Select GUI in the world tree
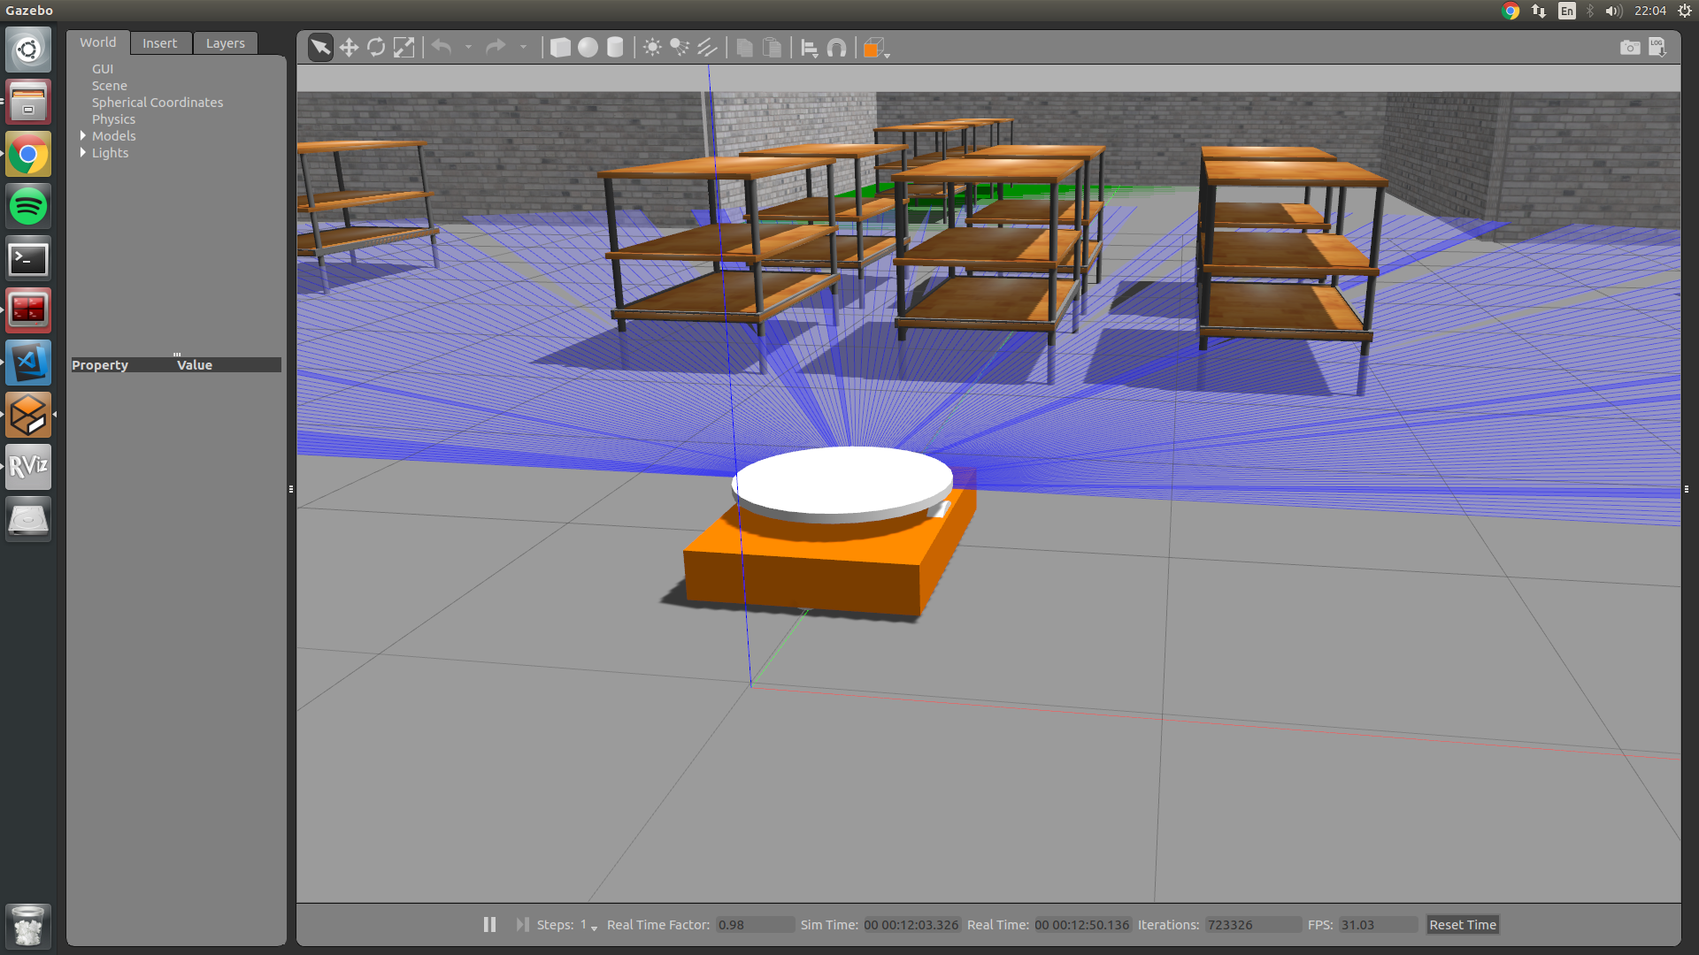This screenshot has height=955, width=1699. click(103, 69)
